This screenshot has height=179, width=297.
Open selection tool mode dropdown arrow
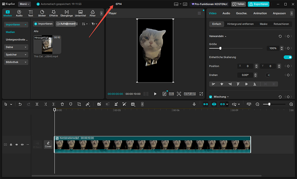click(11, 104)
